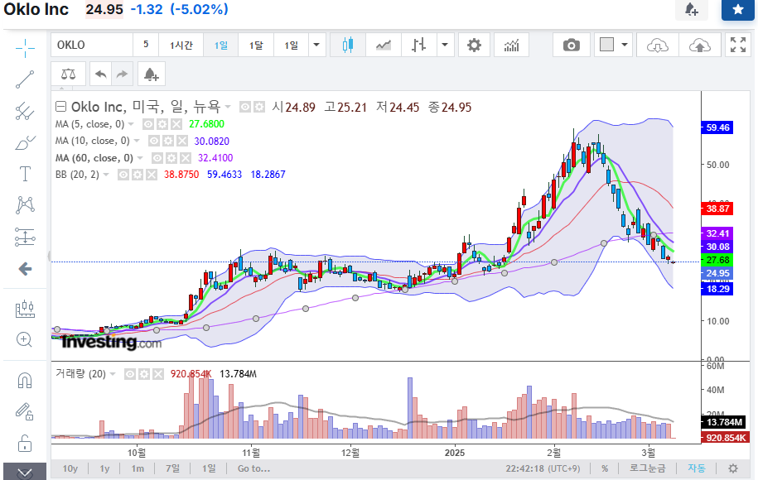Screen dimensions: 758x480
Task: Select the 1시간 interval
Action: tap(181, 45)
